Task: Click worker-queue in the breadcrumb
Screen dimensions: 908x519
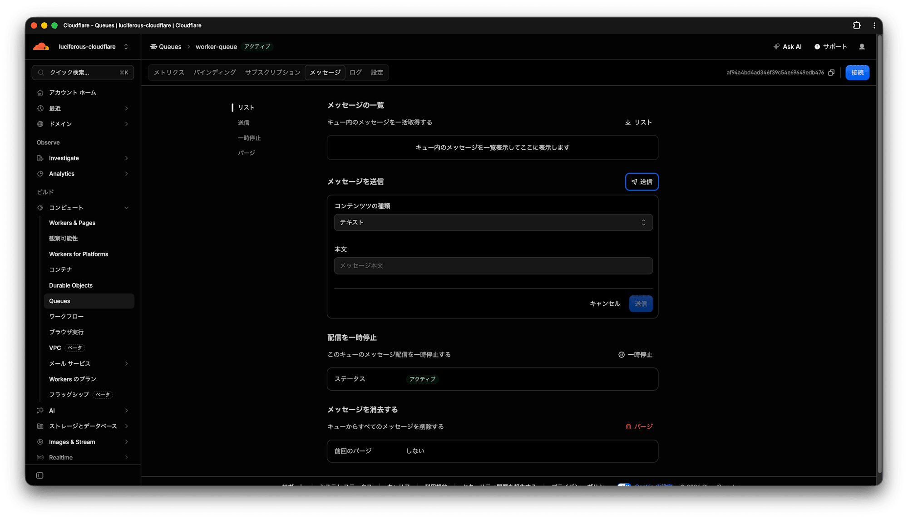Action: pyautogui.click(x=216, y=47)
